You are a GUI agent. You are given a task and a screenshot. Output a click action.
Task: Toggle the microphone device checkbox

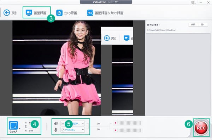point(63,130)
